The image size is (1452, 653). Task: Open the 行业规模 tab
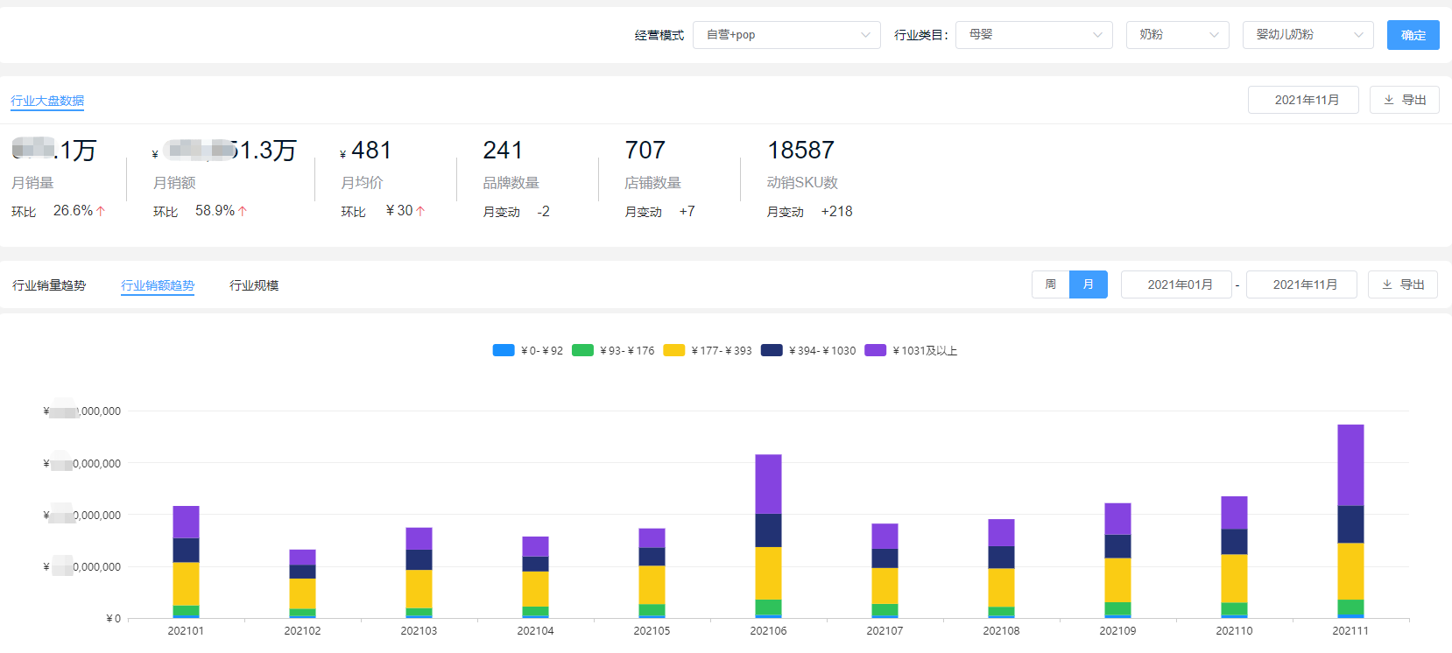(x=254, y=285)
